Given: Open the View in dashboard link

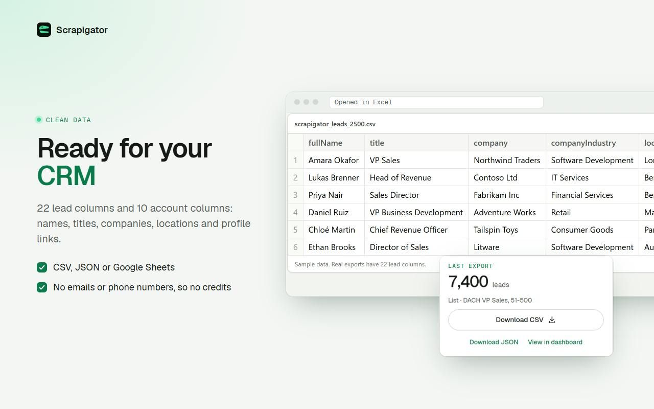Looking at the screenshot, I should pyautogui.click(x=555, y=342).
